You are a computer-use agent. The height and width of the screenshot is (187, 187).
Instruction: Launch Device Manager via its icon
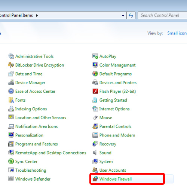click(11, 82)
